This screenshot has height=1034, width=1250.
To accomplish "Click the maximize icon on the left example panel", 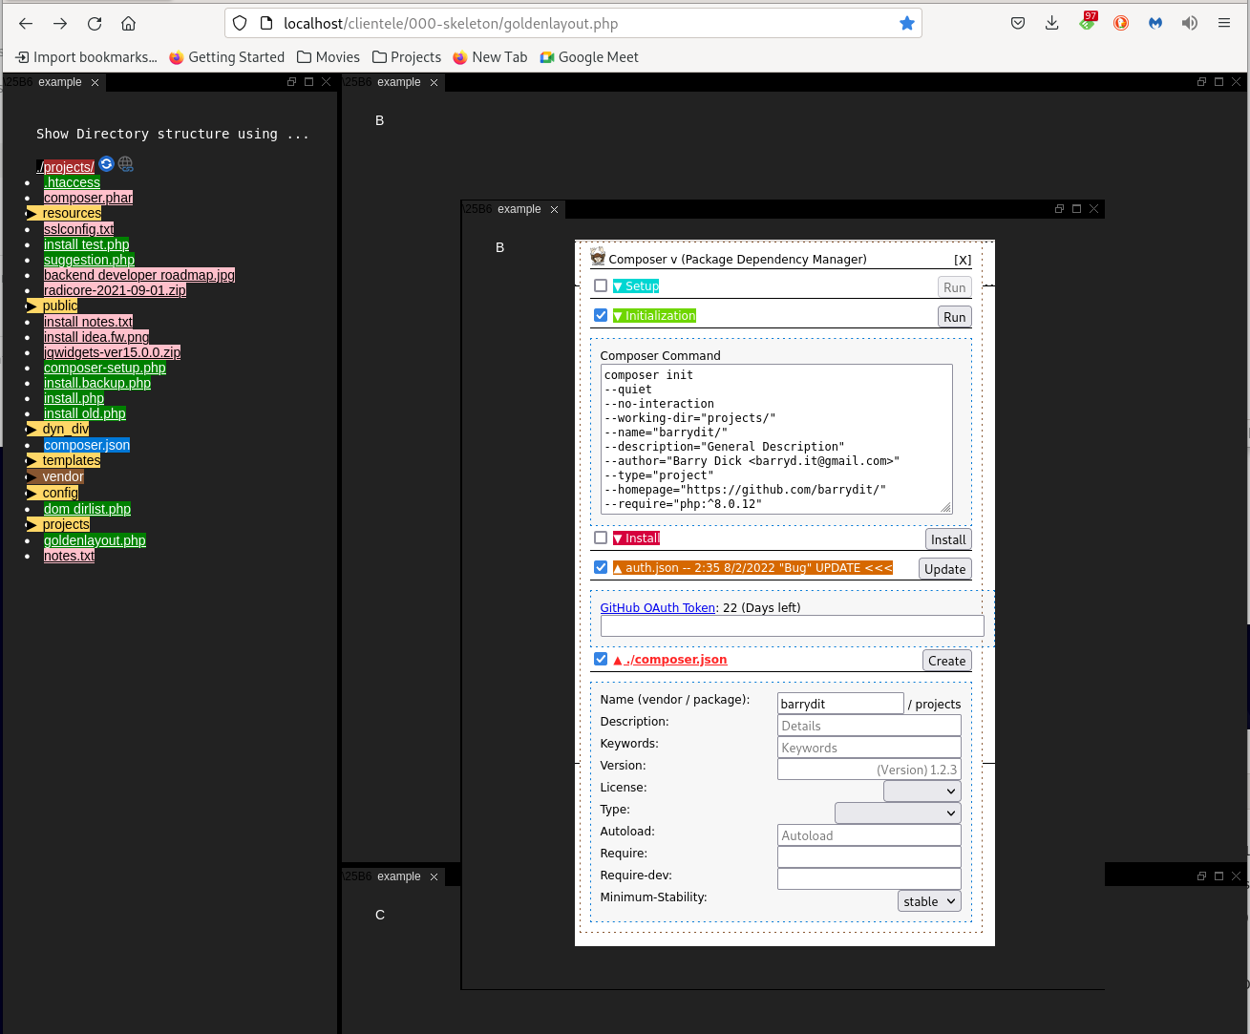I will click(307, 82).
